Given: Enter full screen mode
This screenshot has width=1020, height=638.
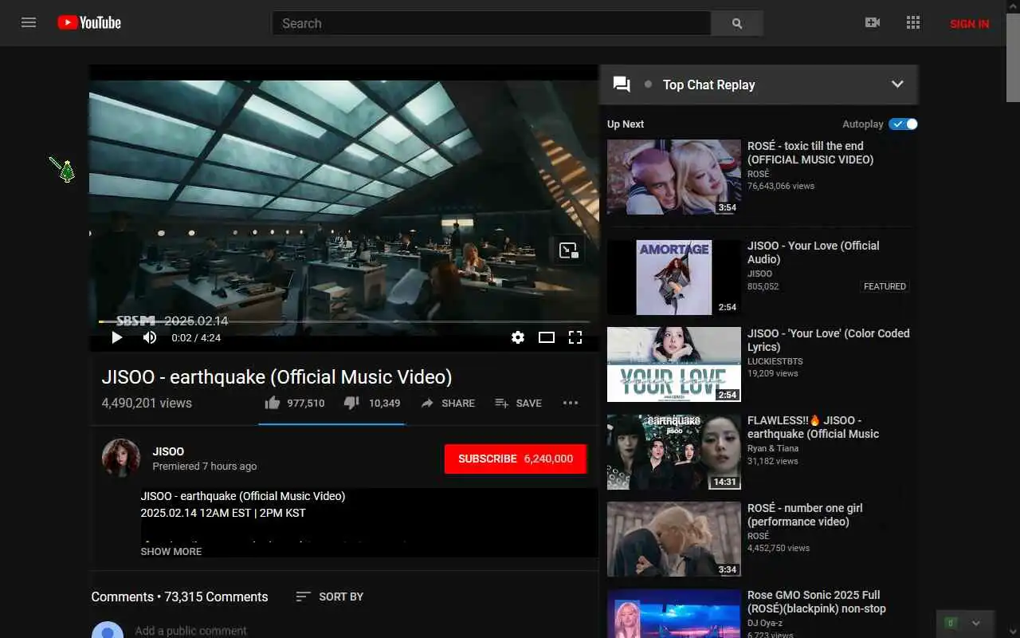Looking at the screenshot, I should tap(575, 337).
